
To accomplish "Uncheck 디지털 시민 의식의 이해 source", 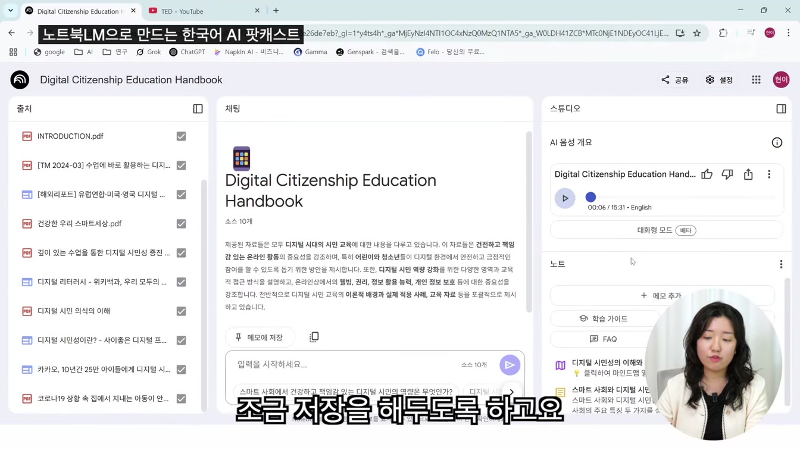I will pyautogui.click(x=181, y=311).
